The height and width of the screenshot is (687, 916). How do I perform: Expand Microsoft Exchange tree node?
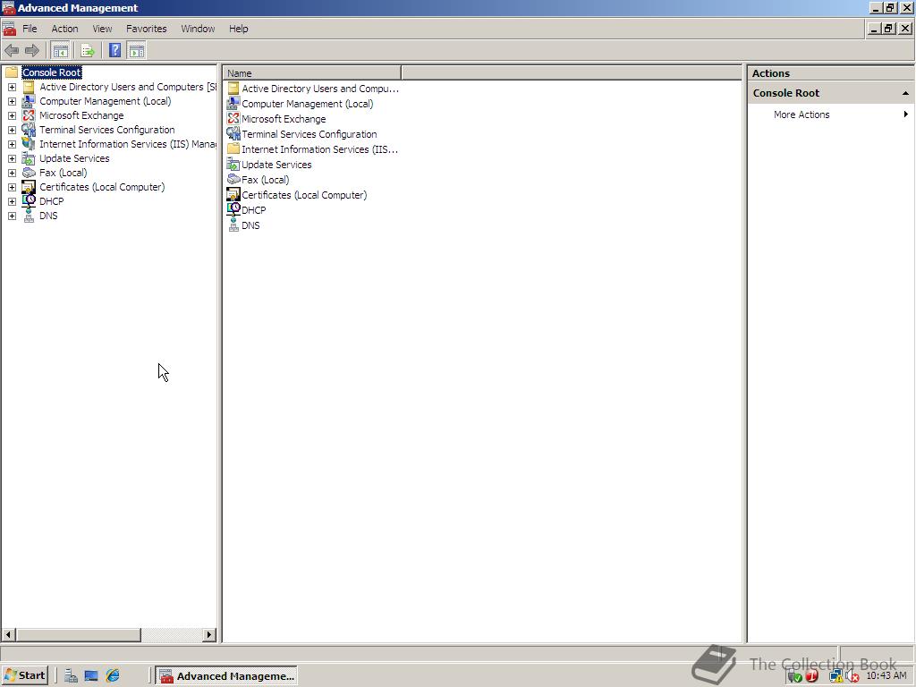coord(12,115)
